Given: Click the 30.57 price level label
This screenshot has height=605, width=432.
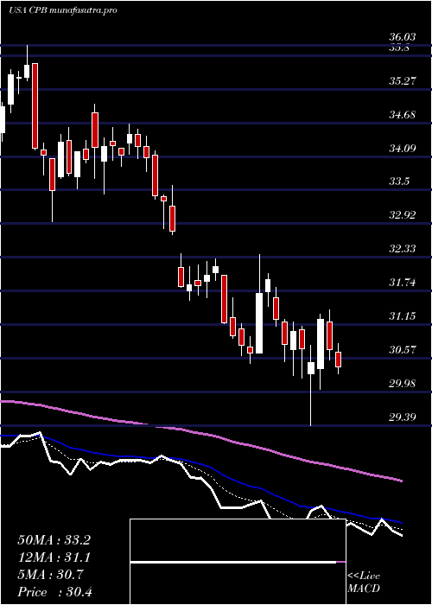Looking at the screenshot, I should tap(403, 350).
